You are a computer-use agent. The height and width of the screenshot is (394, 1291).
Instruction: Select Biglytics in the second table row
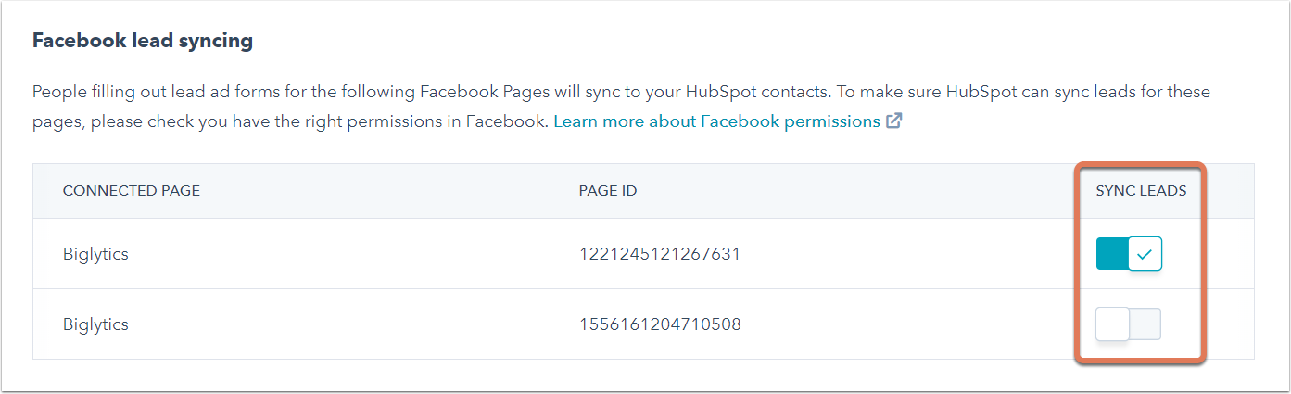point(95,324)
